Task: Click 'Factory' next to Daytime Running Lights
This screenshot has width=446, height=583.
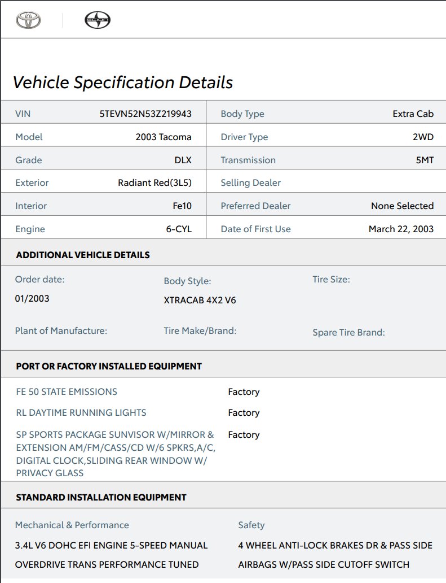Action: point(244,413)
